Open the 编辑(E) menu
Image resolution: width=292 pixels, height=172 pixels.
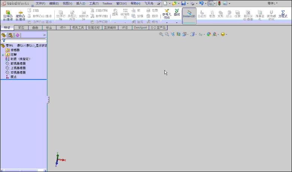tap(54, 3)
